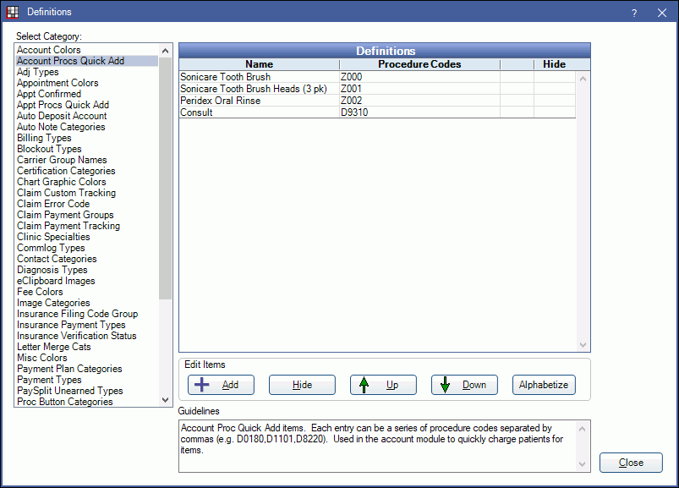Select the Insurance Verification Status category

coord(86,336)
